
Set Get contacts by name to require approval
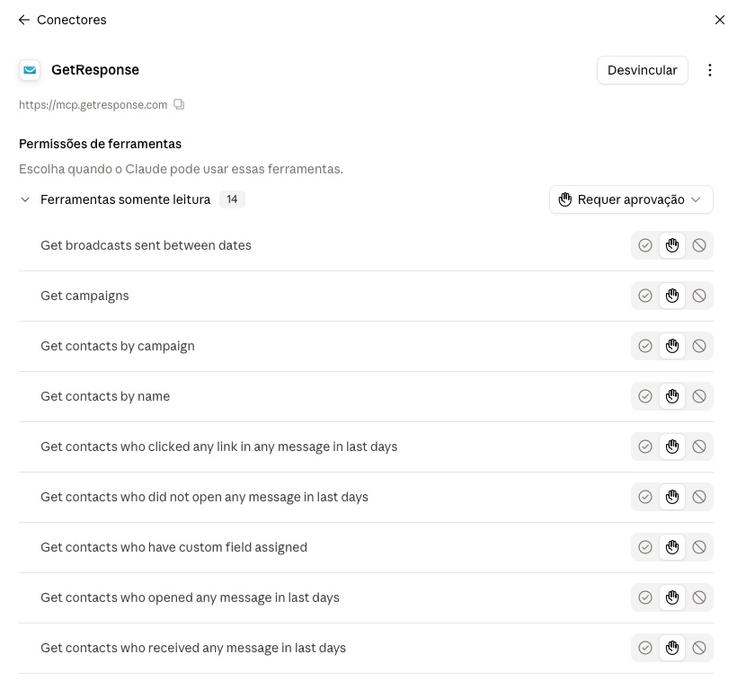coord(672,396)
